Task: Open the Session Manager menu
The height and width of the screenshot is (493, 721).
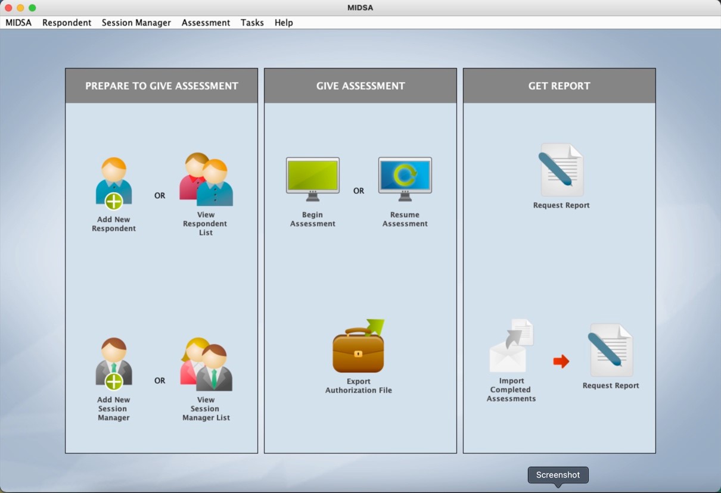Action: point(136,23)
